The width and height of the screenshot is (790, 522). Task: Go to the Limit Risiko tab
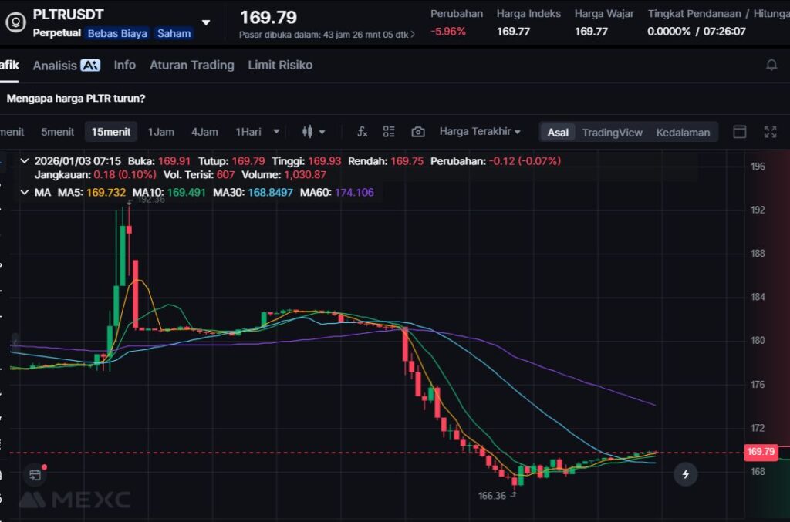(280, 66)
